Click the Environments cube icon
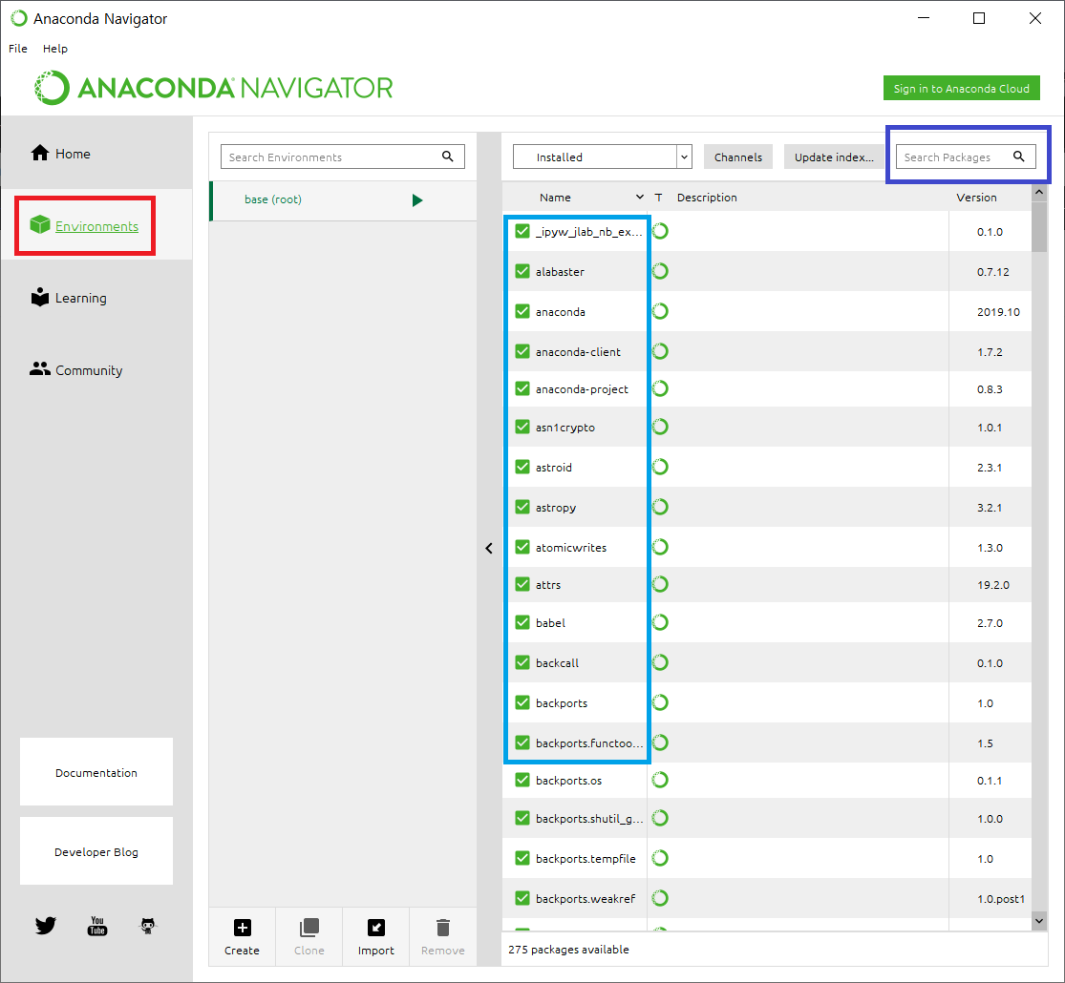Image resolution: width=1065 pixels, height=983 pixels. coord(40,224)
